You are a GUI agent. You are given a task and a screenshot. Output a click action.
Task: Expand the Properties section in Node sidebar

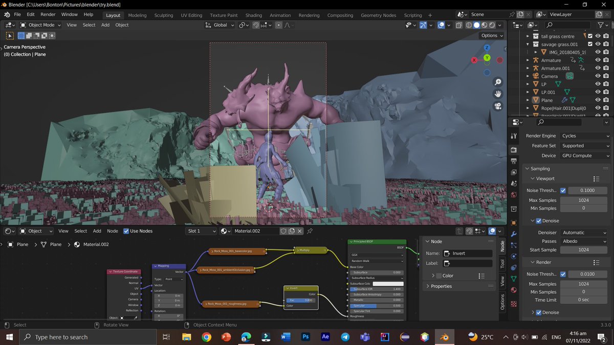coord(441,286)
